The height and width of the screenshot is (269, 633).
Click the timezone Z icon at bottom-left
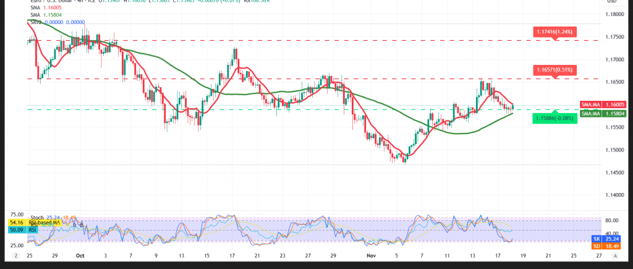pos(15,255)
